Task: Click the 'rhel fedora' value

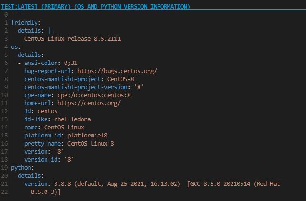Action: click(x=72, y=119)
